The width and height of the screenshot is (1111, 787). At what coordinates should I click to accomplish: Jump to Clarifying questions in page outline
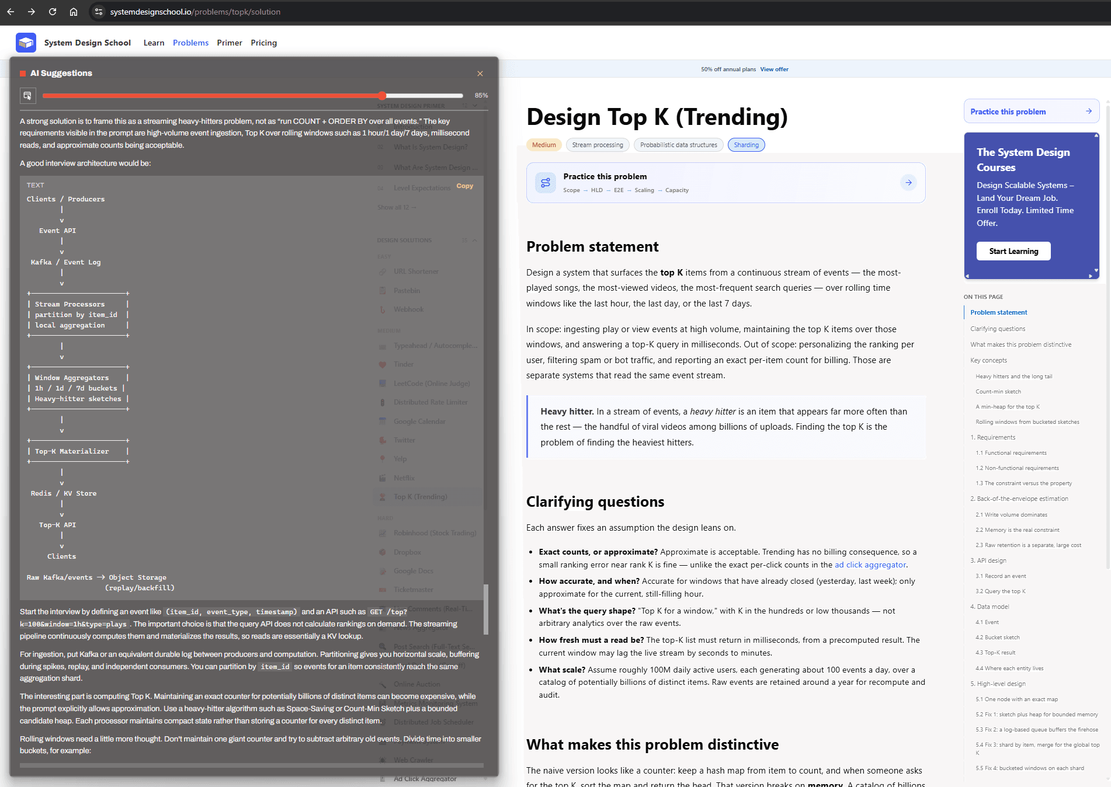click(998, 329)
